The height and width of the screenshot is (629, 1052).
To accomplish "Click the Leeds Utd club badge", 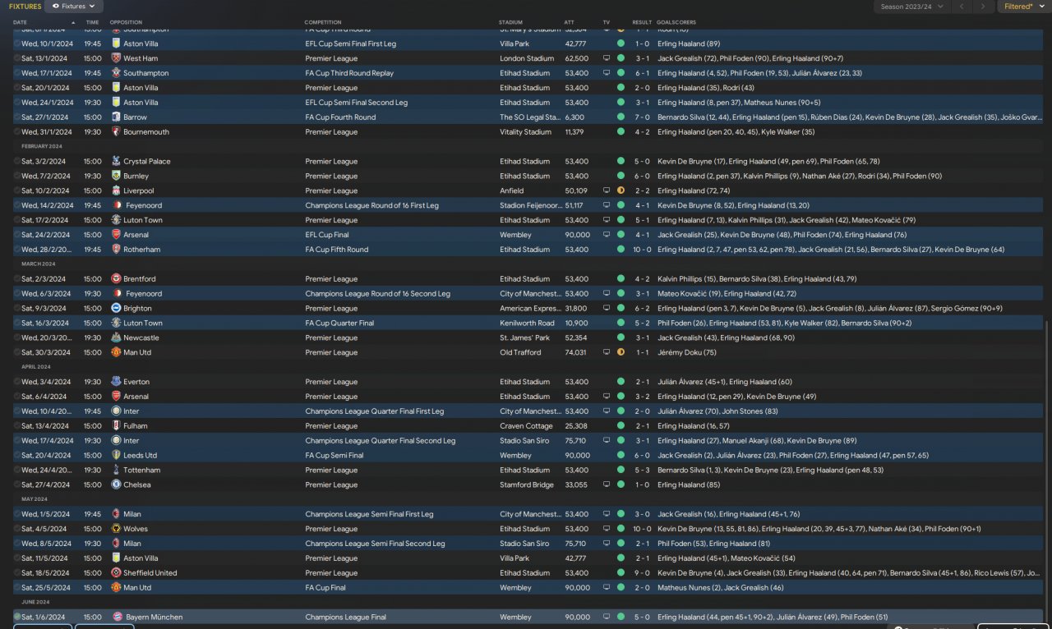I will [x=116, y=456].
